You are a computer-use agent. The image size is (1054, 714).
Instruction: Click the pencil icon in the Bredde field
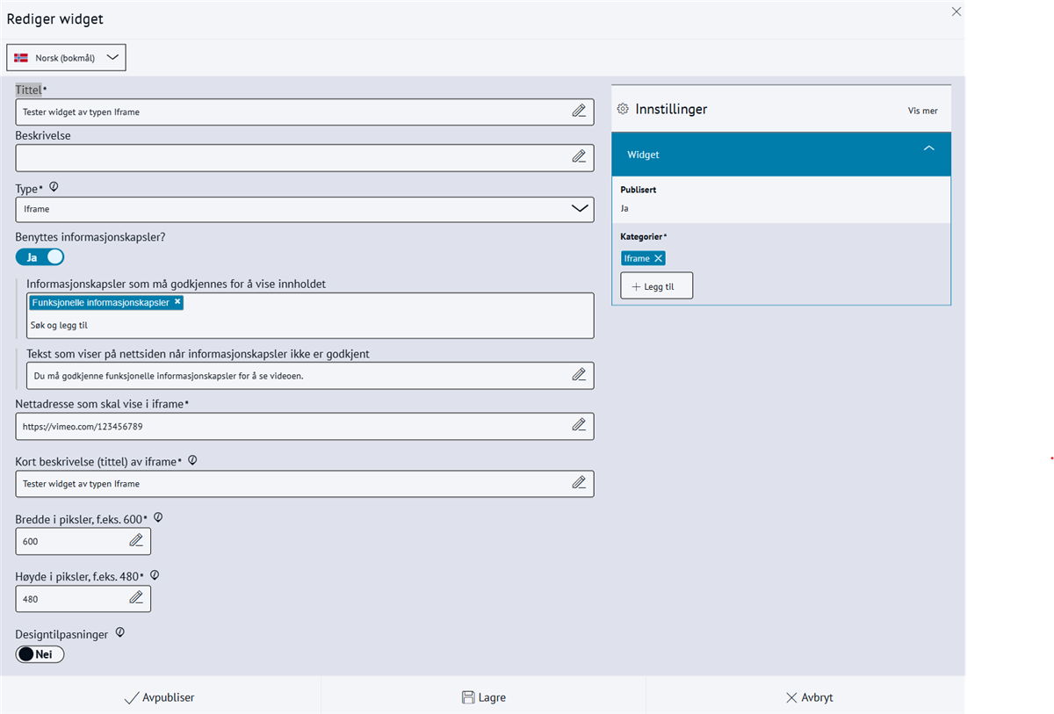click(x=136, y=541)
